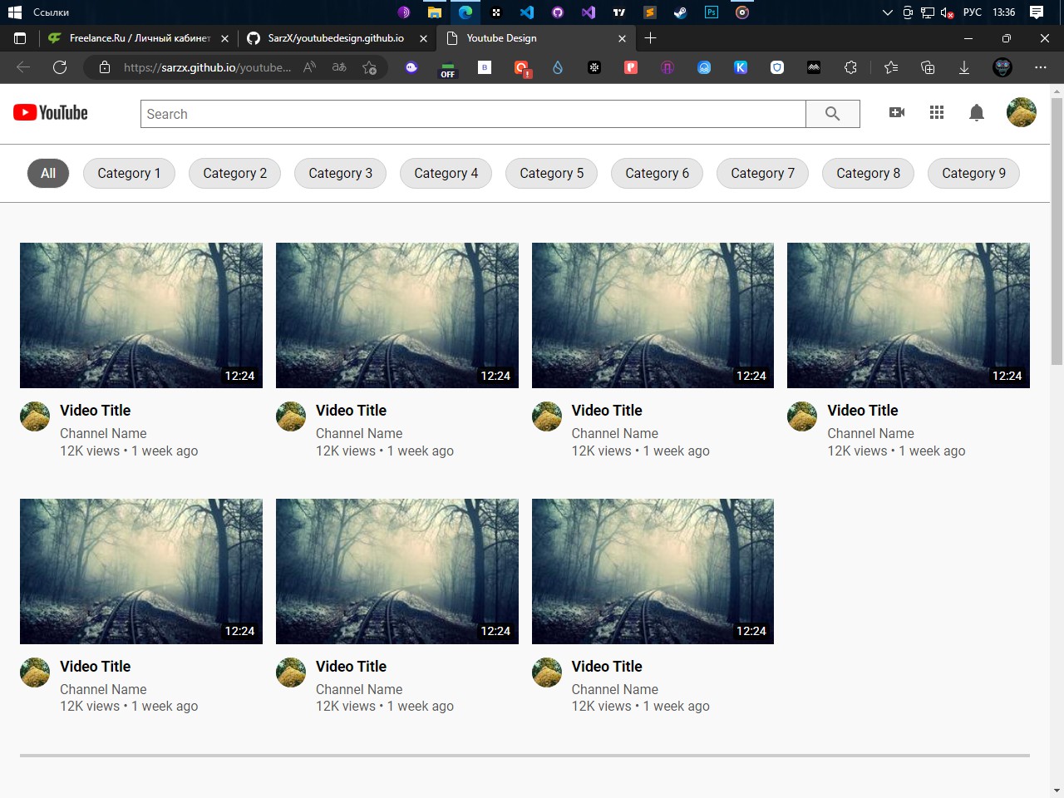The image size is (1064, 798).
Task: Select the Category 1 chip
Action: pos(129,173)
